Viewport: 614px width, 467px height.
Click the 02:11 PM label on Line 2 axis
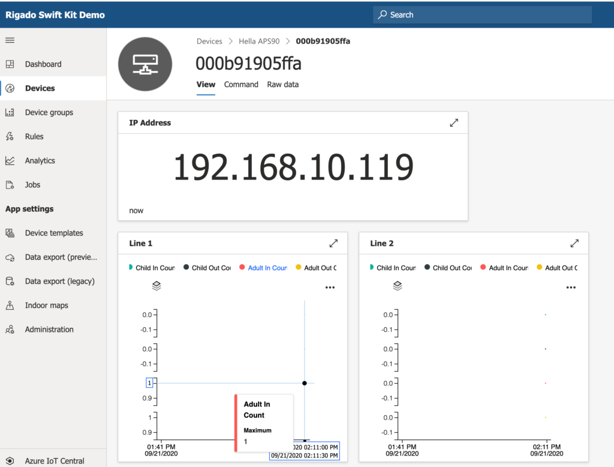tap(547, 447)
